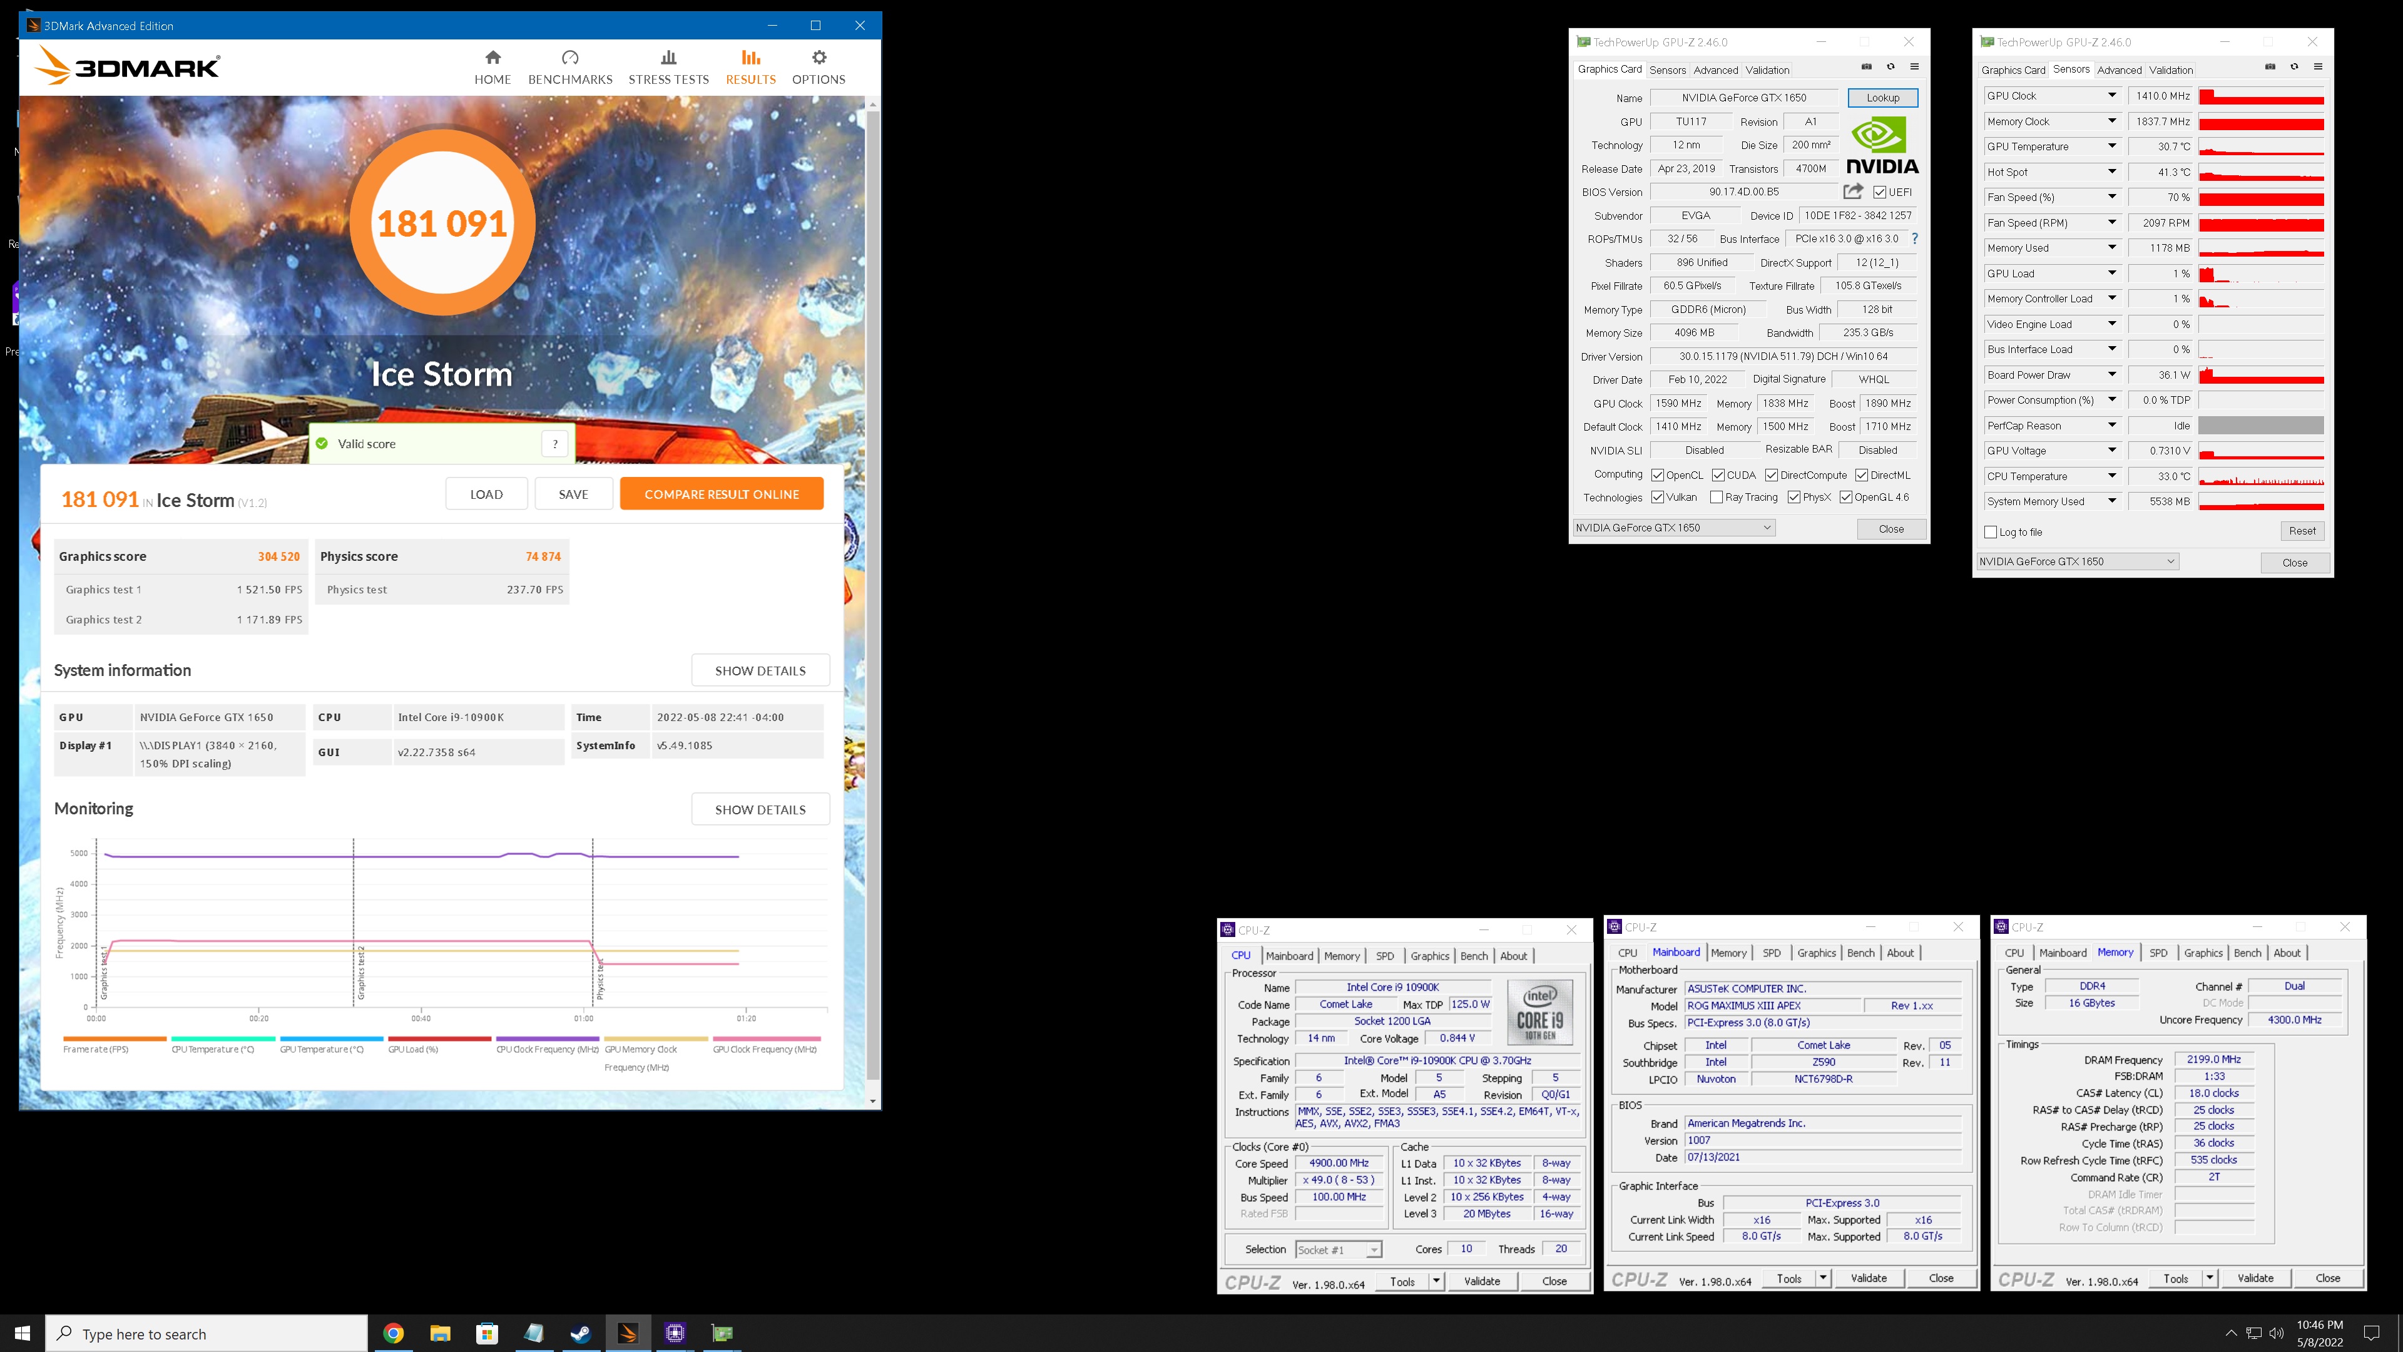The height and width of the screenshot is (1352, 2403).
Task: Open Mainboard tab in CPU-Z CPU window
Action: (x=1289, y=955)
